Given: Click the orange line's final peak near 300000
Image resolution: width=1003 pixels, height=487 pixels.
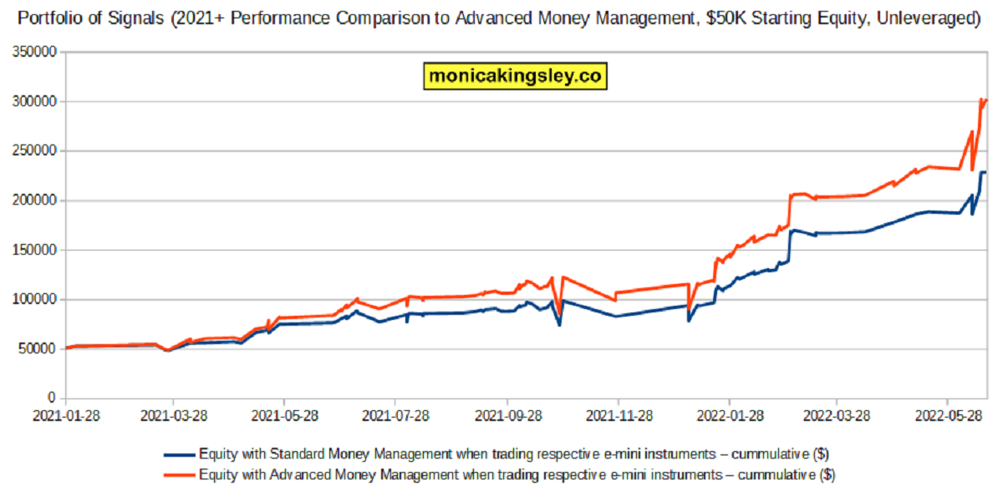Looking at the screenshot, I should [x=981, y=99].
